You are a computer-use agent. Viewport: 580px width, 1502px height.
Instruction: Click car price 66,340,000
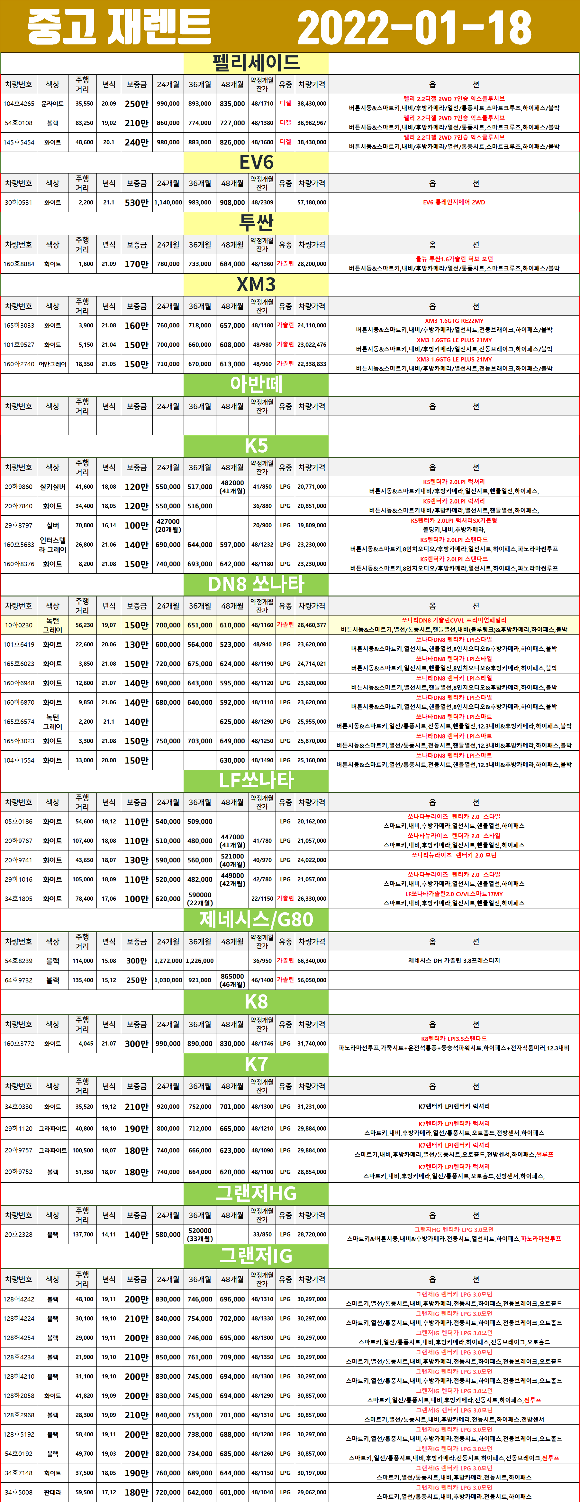point(312,960)
